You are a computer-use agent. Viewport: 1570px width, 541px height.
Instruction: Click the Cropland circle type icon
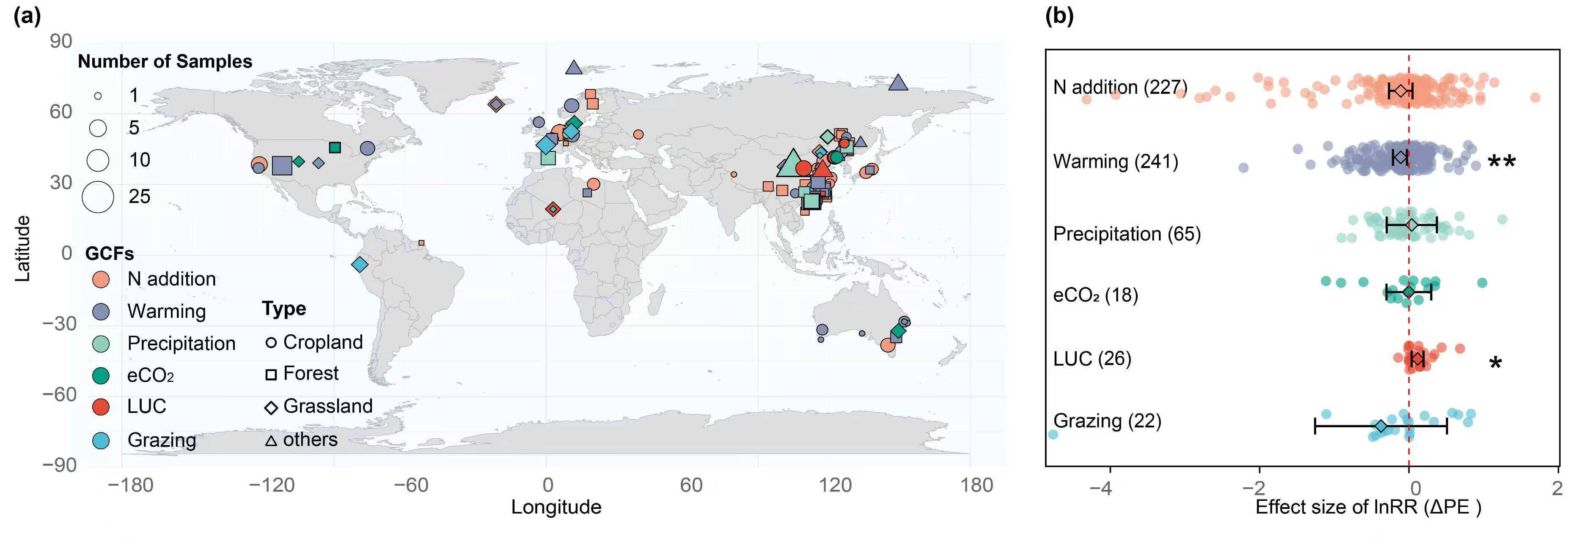click(271, 343)
